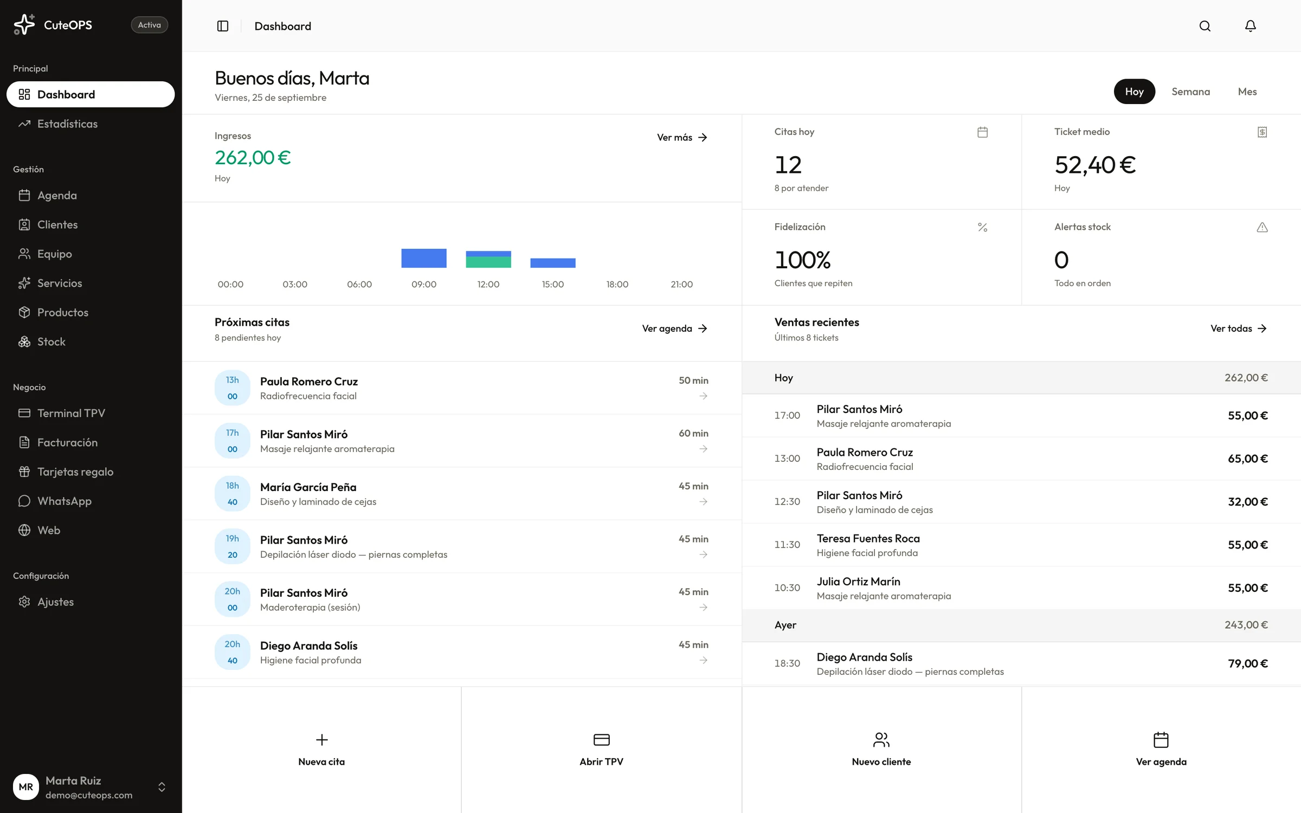Open Terminal TPV menu item
The width and height of the screenshot is (1301, 813).
click(91, 413)
